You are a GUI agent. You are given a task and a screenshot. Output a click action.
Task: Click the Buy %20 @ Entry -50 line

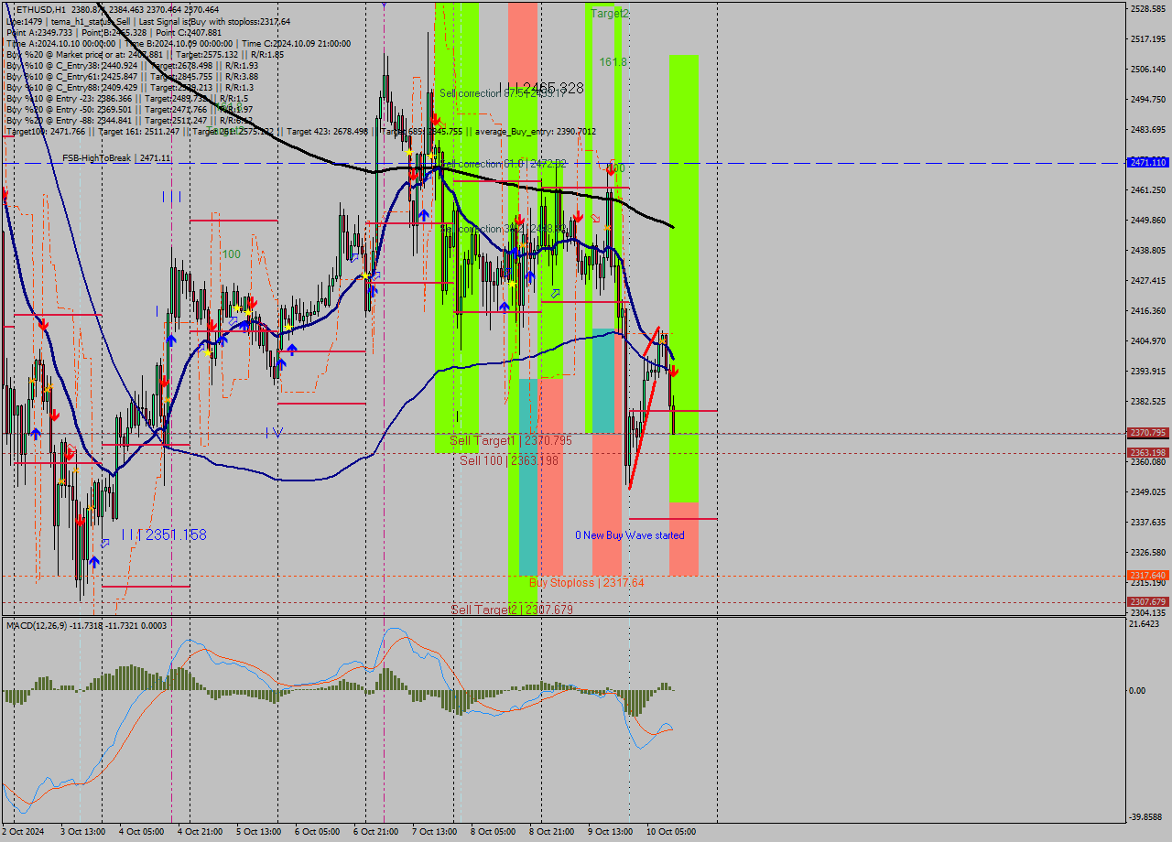coord(129,109)
